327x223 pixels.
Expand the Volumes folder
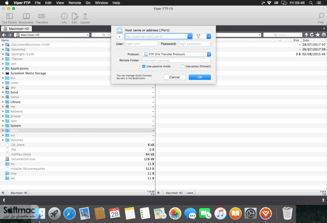coord(3,140)
